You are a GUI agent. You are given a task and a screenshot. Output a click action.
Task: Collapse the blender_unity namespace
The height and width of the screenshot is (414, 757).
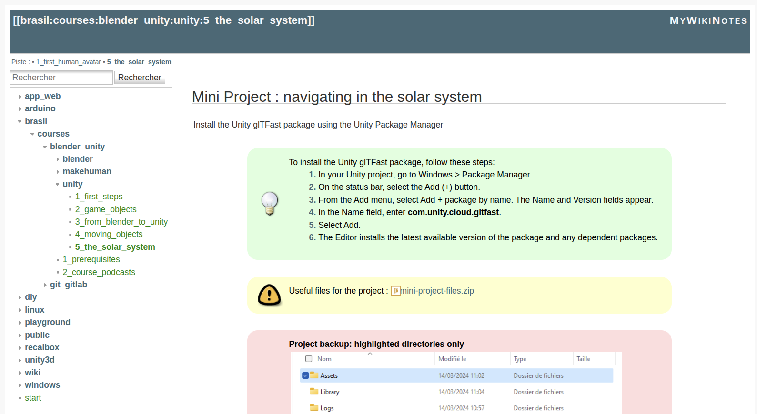tap(77, 147)
